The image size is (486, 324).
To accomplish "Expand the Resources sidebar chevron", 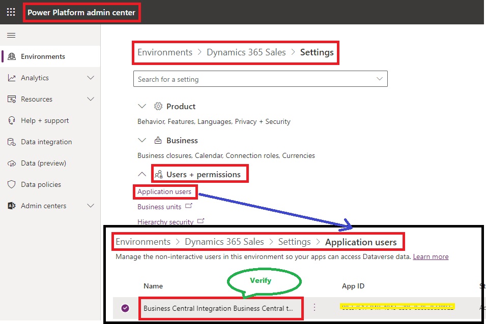I will click(x=91, y=100).
